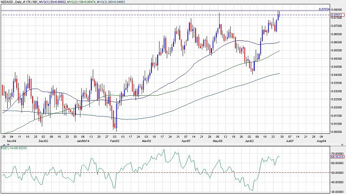Select the RSI value box 66.55216

[x=337, y=156]
